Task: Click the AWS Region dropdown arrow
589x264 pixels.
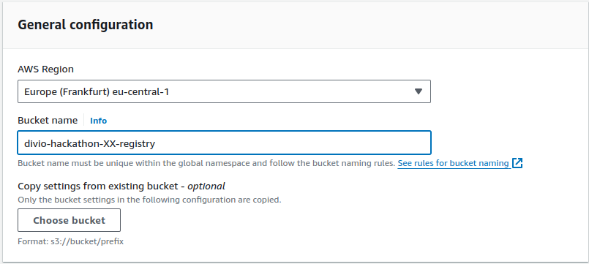Action: pos(419,91)
